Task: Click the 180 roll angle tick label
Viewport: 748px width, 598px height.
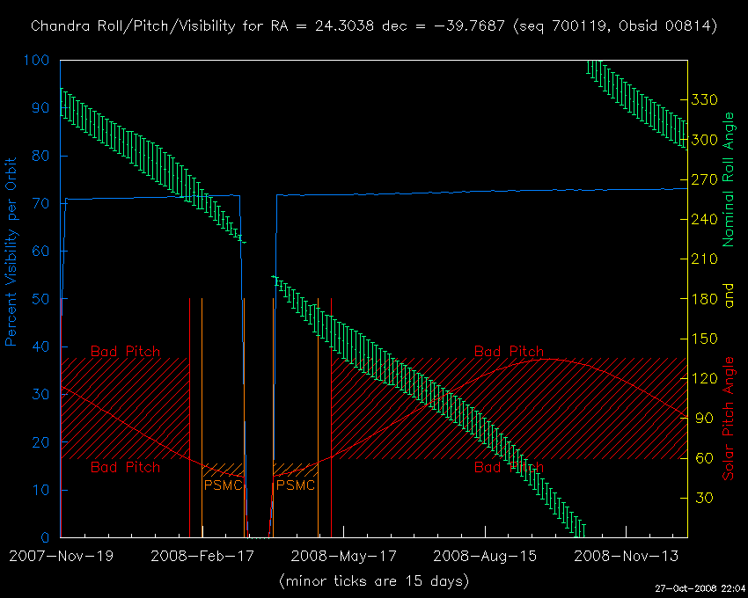Action: [706, 299]
